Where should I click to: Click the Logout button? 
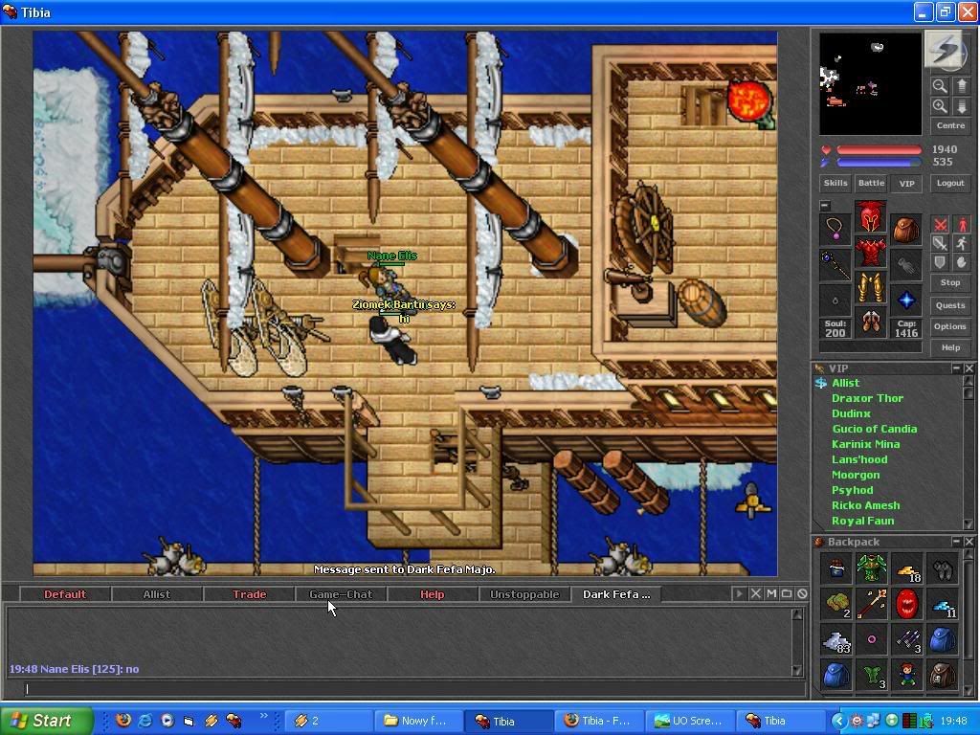pyautogui.click(x=950, y=183)
